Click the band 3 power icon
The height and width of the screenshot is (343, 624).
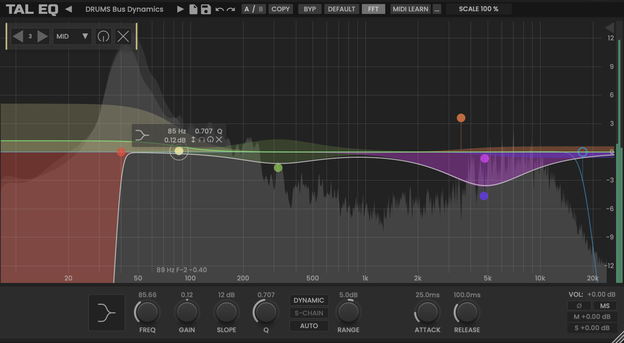(x=103, y=36)
